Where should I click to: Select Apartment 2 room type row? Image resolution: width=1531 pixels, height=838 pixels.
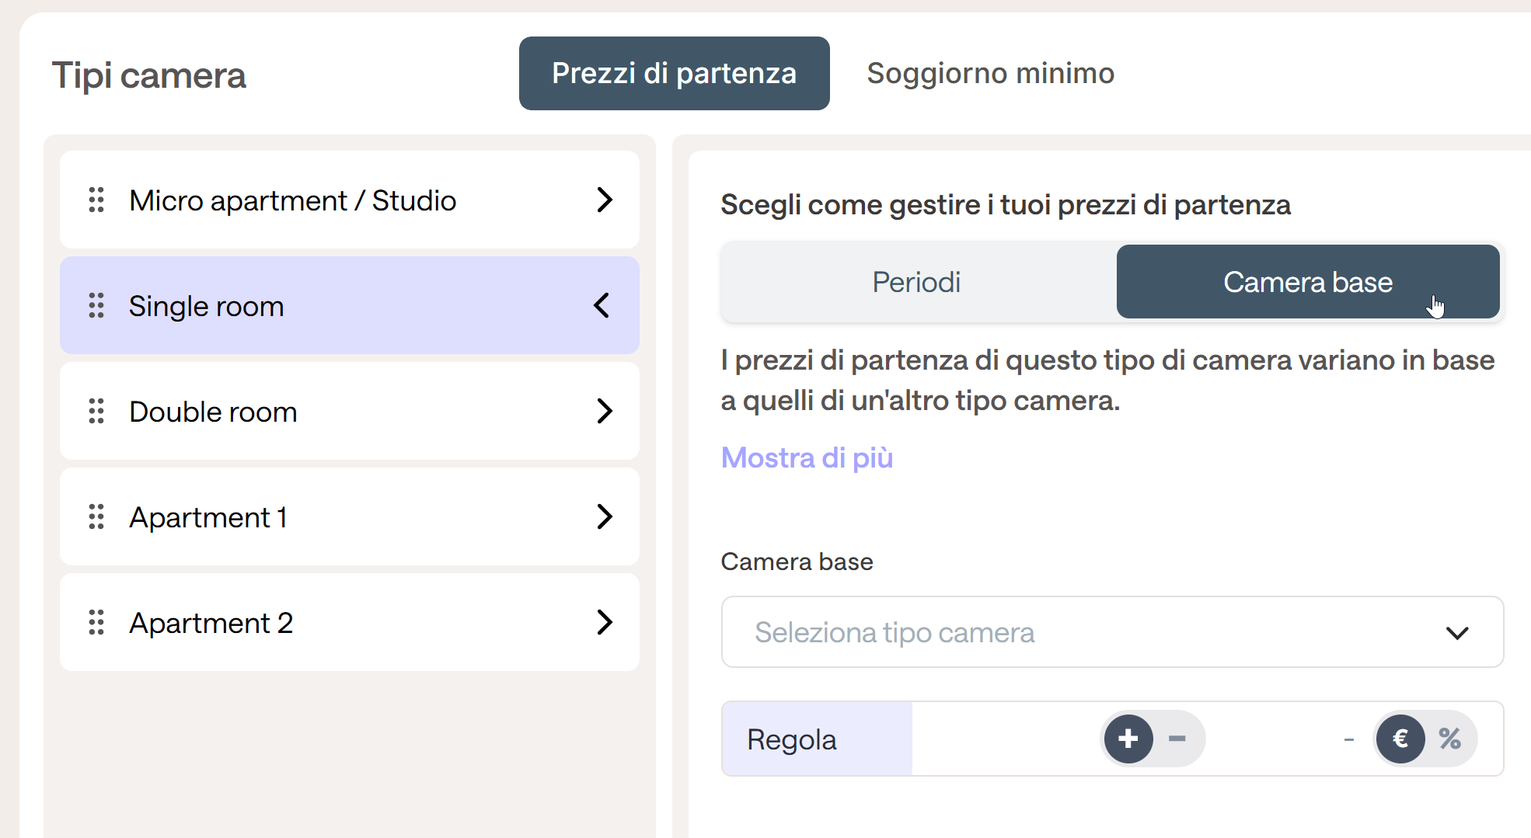point(350,622)
